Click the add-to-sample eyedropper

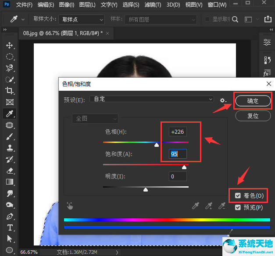(x=209, y=206)
